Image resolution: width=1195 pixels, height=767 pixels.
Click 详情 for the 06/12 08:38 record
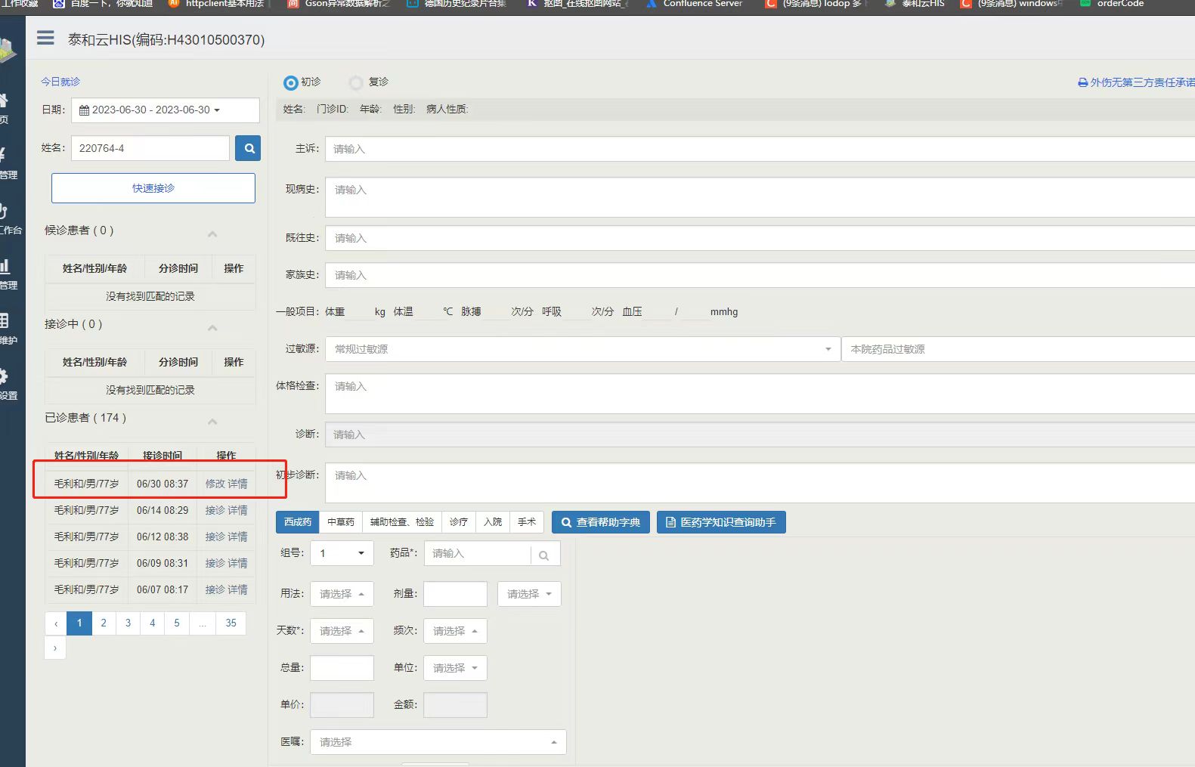237,537
